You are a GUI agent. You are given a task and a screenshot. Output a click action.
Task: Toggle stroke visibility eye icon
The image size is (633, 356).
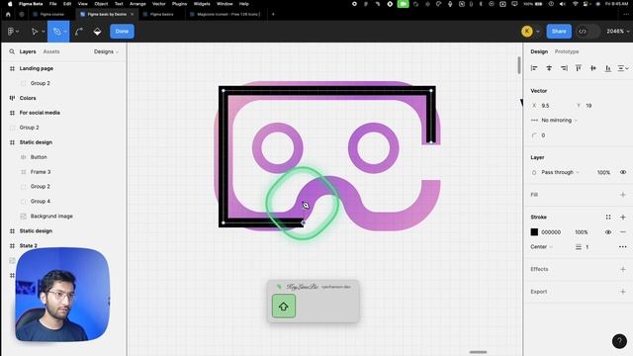click(608, 232)
